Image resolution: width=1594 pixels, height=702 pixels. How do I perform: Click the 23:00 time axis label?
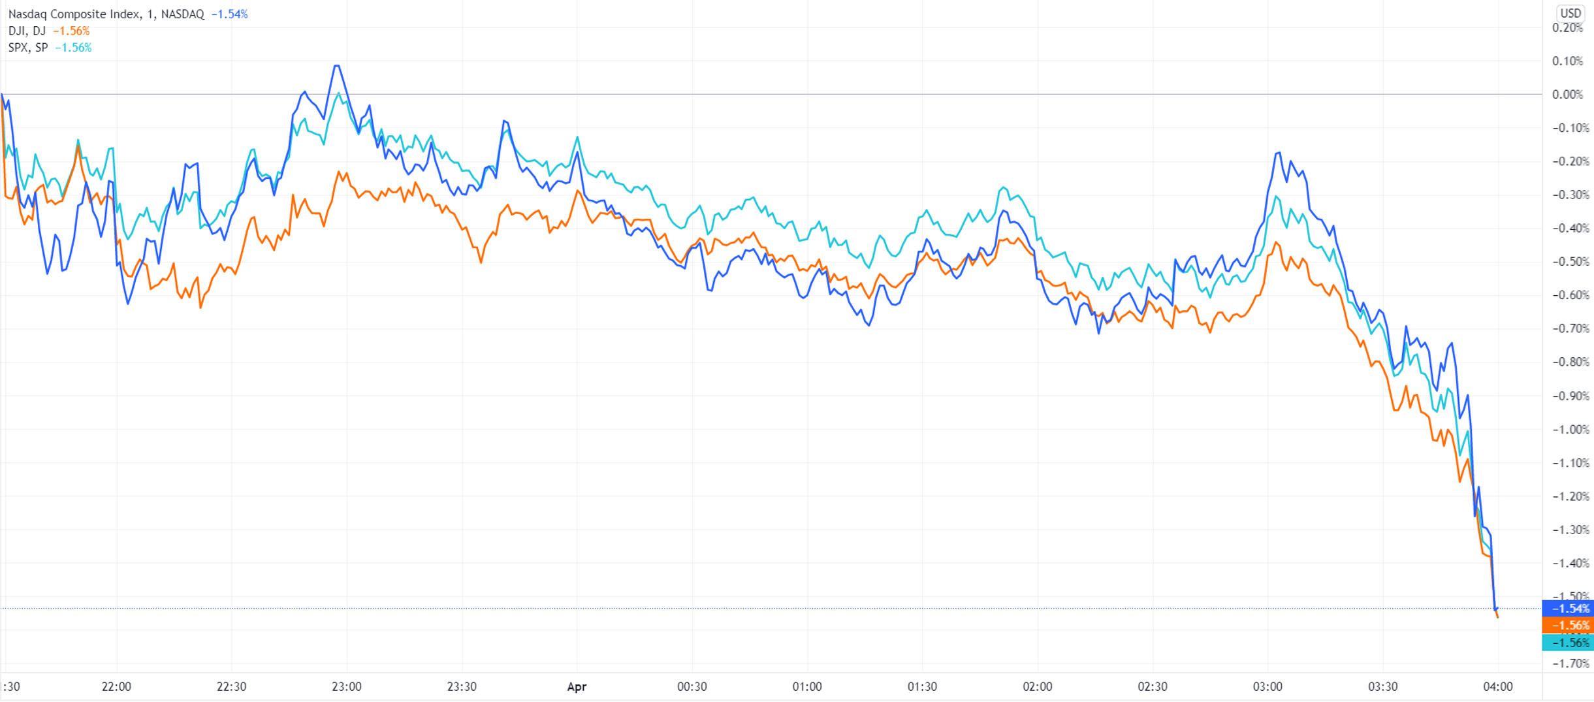(346, 686)
